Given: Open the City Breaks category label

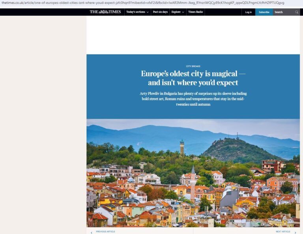Looking at the screenshot, I should (193, 66).
